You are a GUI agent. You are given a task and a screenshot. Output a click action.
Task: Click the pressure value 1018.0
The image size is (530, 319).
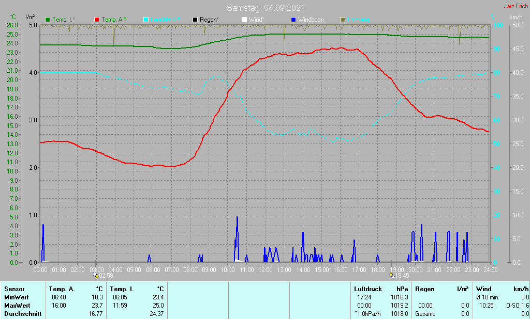399,314
